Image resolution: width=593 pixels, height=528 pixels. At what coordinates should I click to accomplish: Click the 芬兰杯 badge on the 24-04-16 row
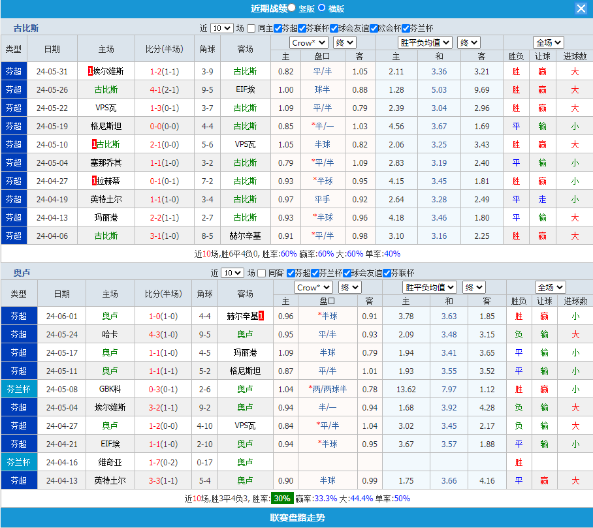[19, 462]
